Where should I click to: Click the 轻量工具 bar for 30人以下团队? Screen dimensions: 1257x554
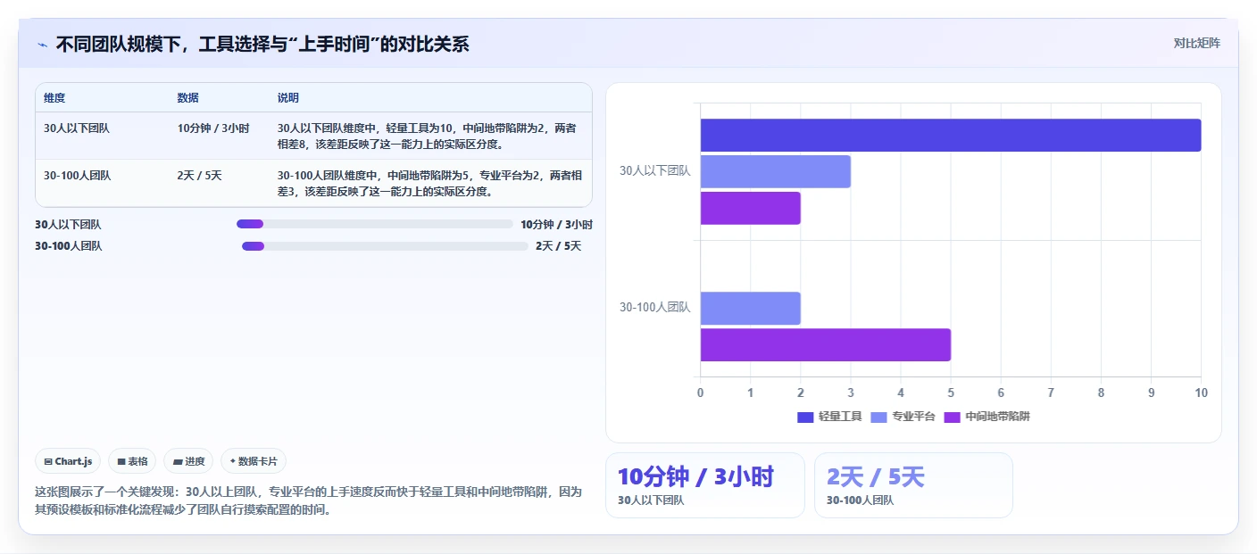tap(951, 135)
